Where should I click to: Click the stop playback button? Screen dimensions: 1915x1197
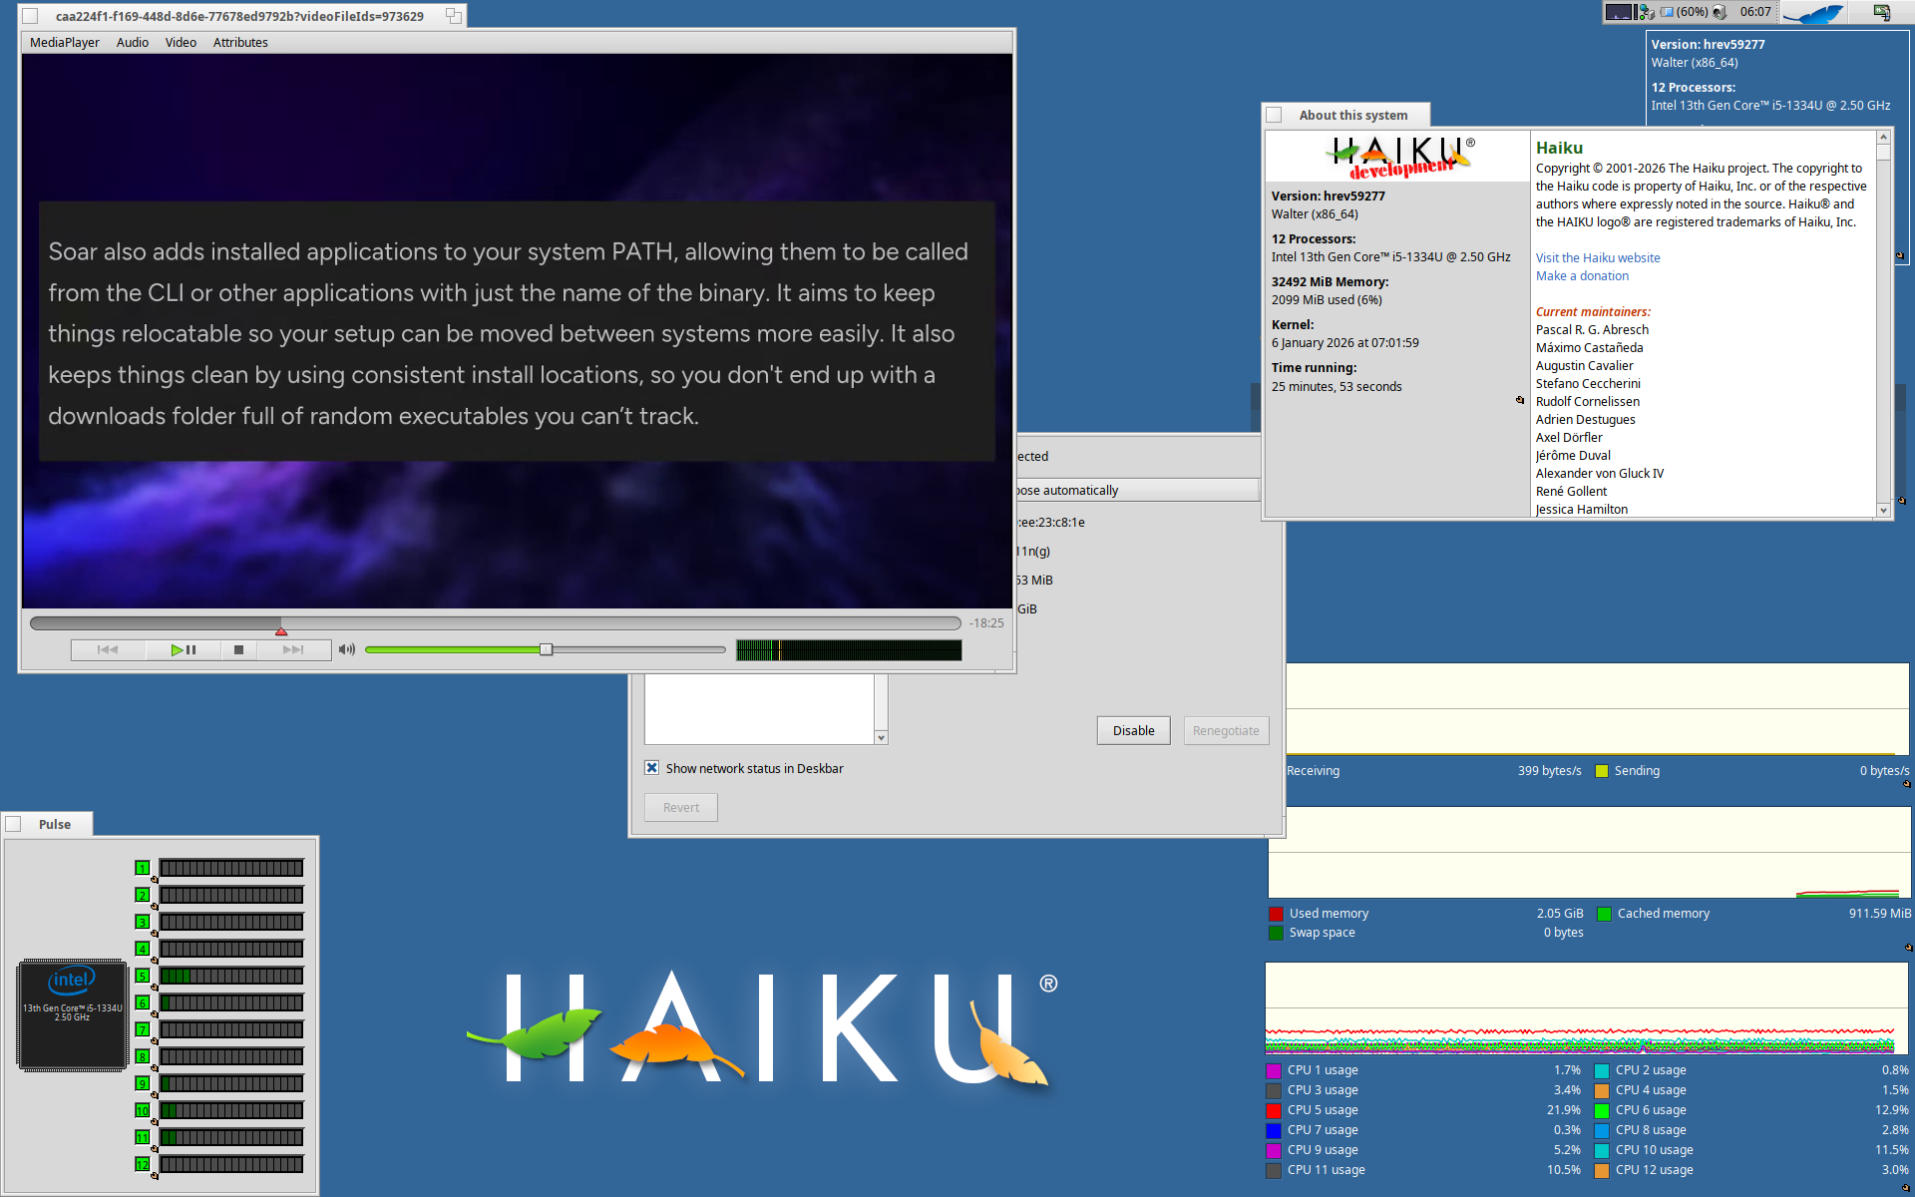point(238,649)
